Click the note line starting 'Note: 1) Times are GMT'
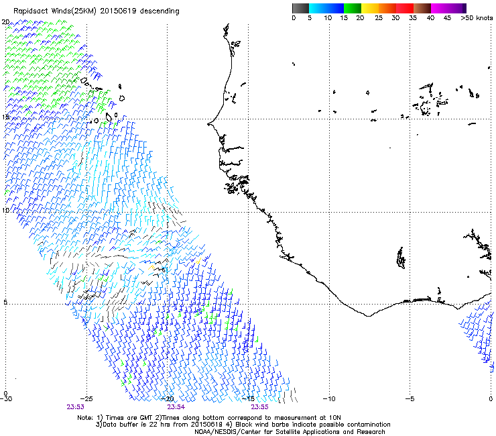496x436 pixels. (x=209, y=418)
